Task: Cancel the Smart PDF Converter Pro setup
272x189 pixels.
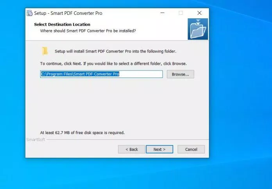Action: coord(191,149)
